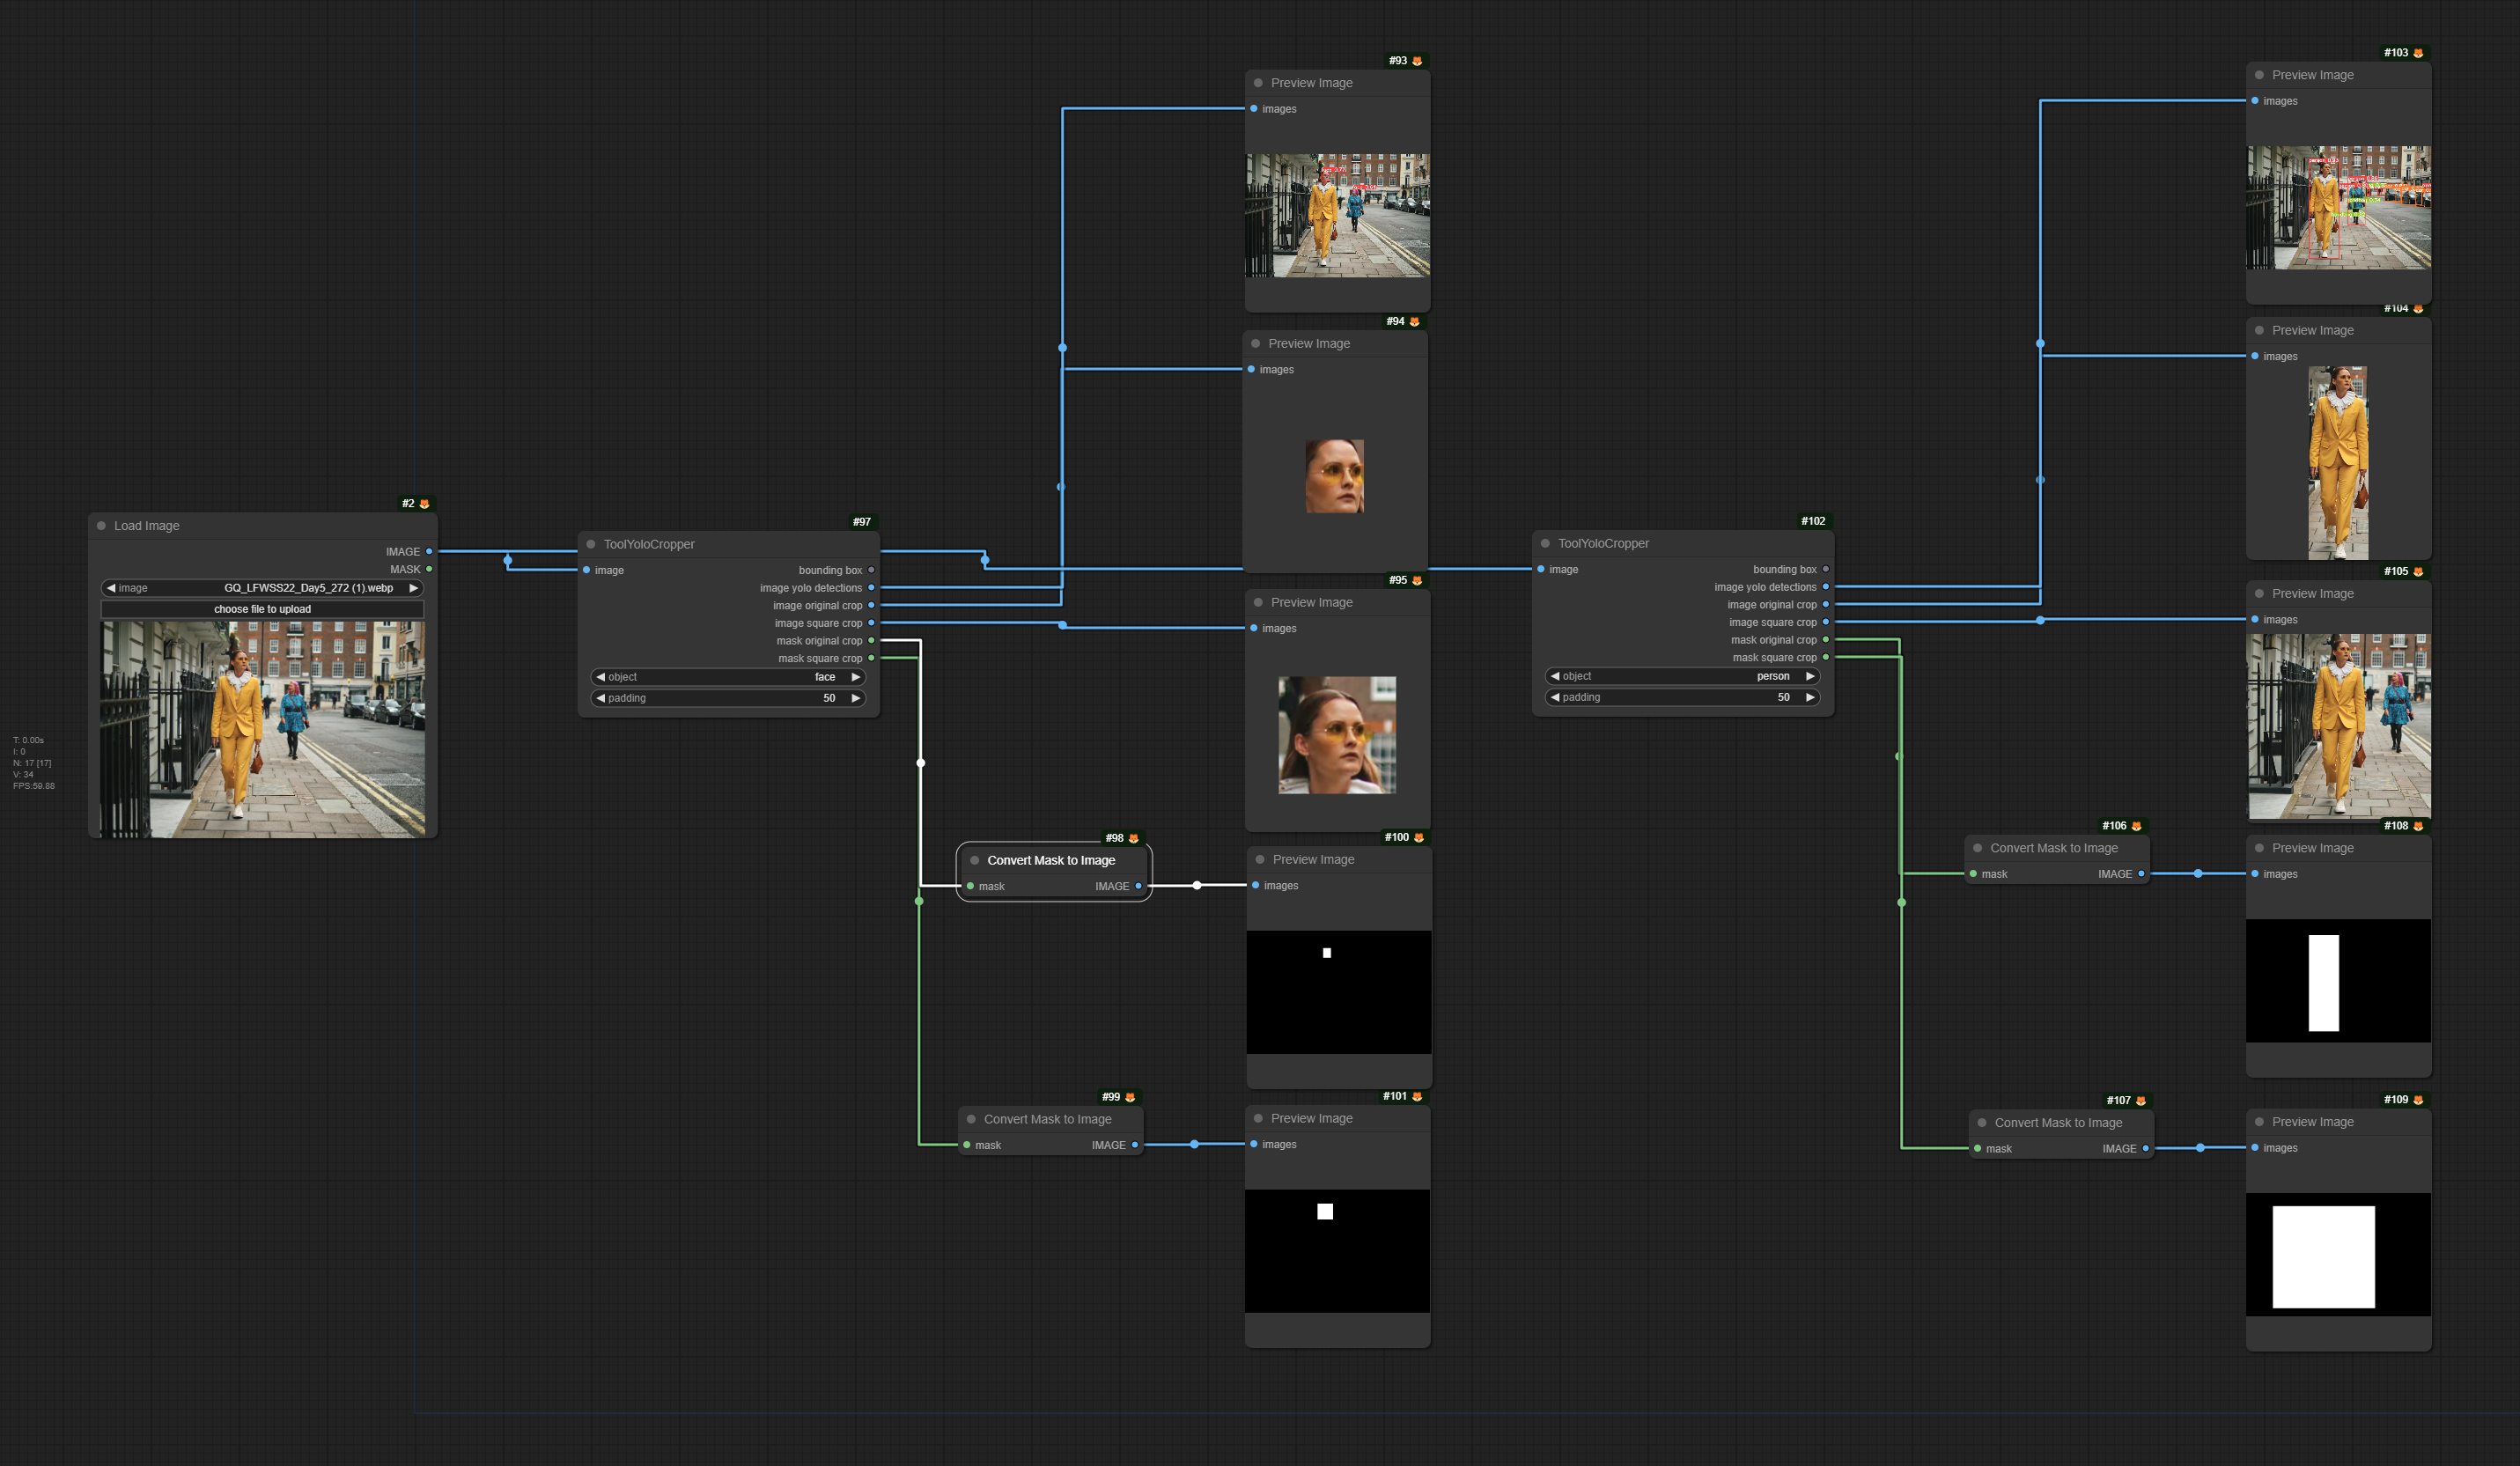Collapse the Load Image node via its title dot
Viewport: 2520px width, 1466px height.
tap(101, 526)
